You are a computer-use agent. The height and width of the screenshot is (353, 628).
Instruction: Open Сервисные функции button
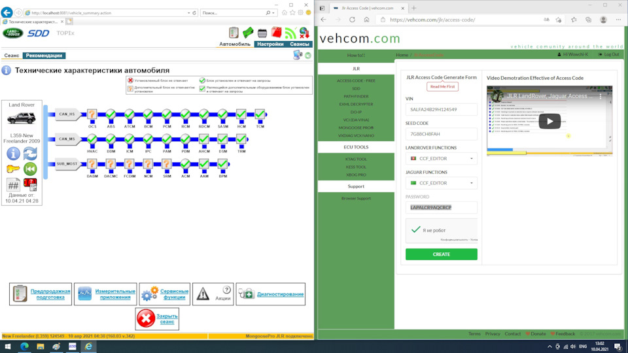pos(165,294)
